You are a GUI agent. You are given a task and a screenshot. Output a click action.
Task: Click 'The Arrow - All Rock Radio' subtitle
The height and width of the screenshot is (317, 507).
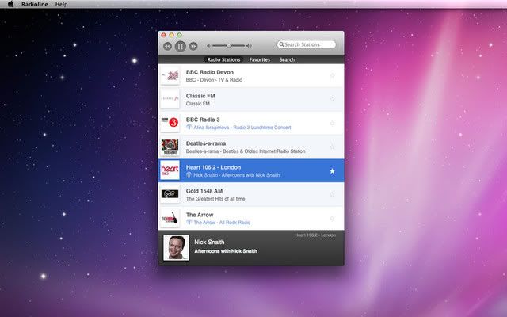[222, 223]
